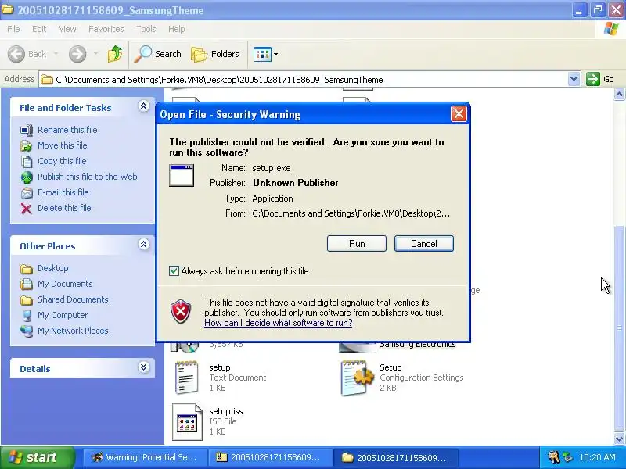
Task: Click Delete this file link
Action: [64, 208]
